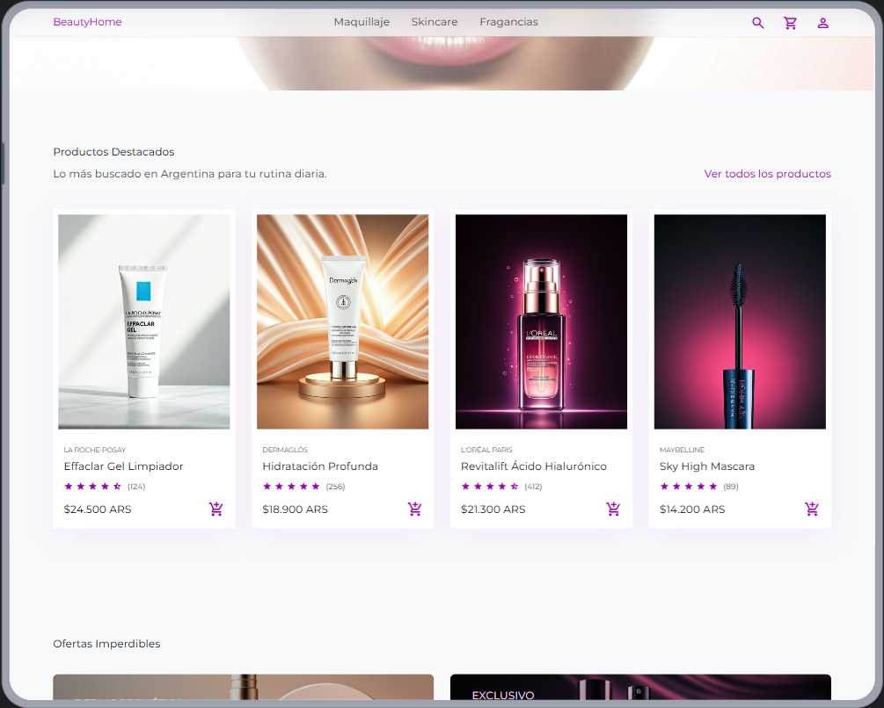Click the (89) review count
Image resolution: width=884 pixels, height=708 pixels.
731,487
